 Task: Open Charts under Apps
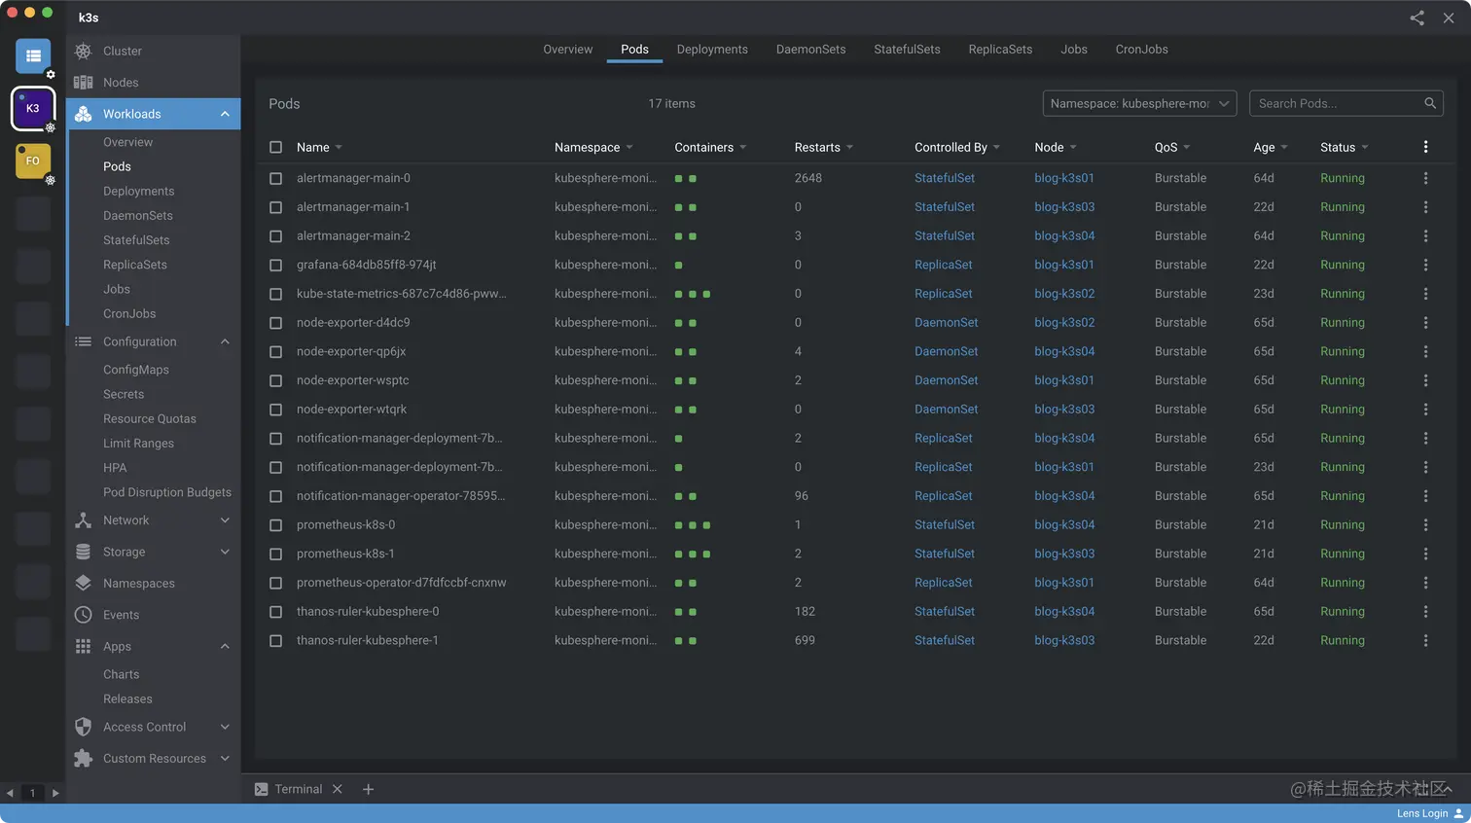pos(121,674)
